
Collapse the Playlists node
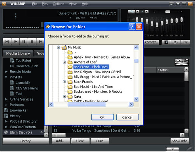click(6, 77)
